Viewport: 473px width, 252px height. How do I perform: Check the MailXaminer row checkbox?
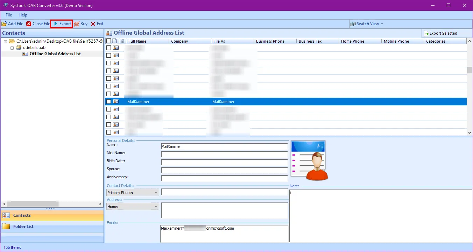point(108,102)
